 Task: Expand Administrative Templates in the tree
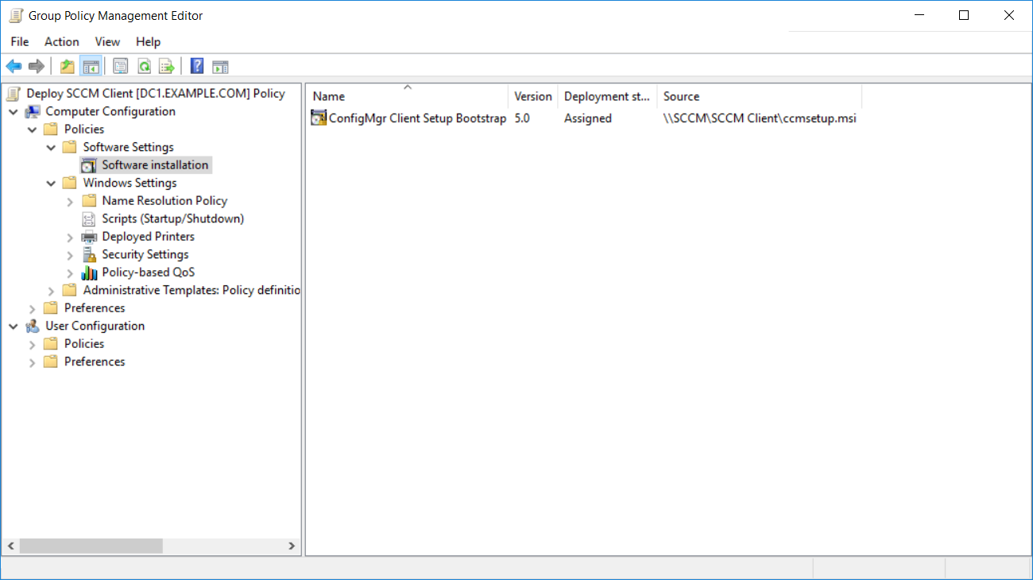point(52,291)
